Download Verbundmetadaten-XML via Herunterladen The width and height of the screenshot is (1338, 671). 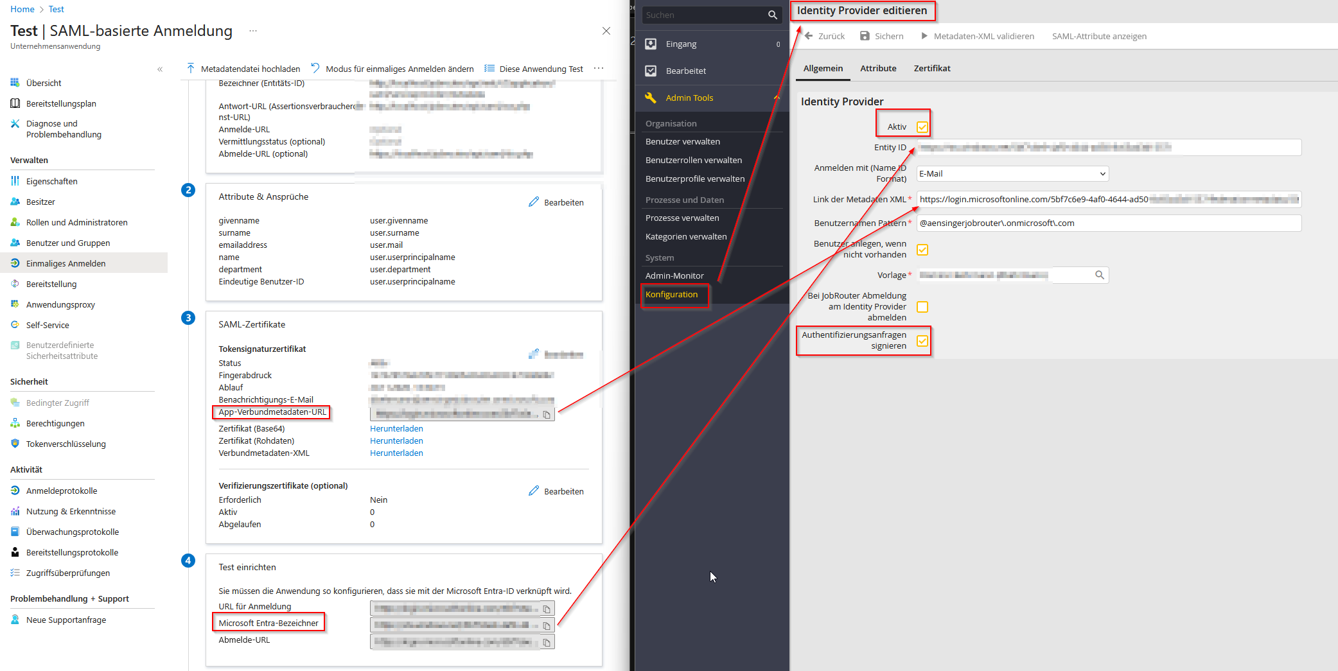point(396,453)
